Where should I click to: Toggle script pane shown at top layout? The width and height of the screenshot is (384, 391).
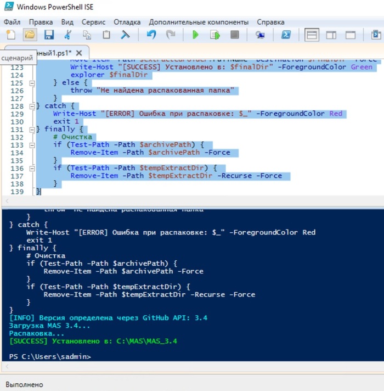312,35
